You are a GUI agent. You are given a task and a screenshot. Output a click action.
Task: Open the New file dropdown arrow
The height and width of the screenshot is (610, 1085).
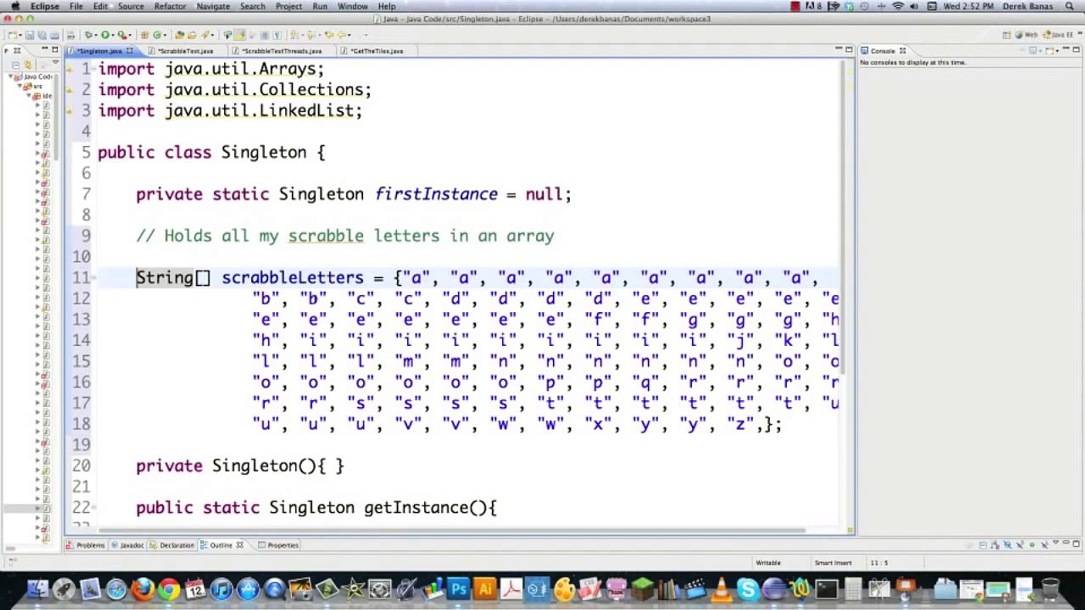tap(20, 36)
